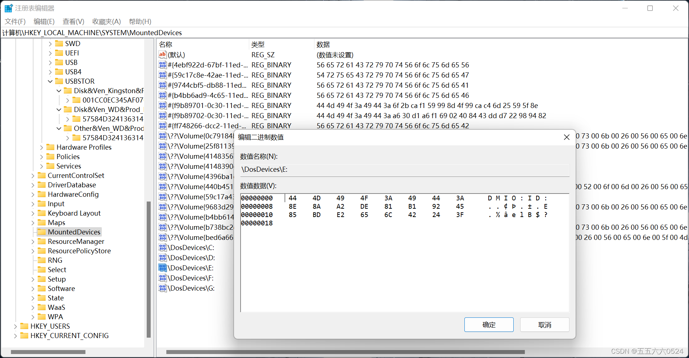Click the icon of #{ff748266-dcc2 value
Screen dimensions: 689x358
pyautogui.click(x=163, y=126)
